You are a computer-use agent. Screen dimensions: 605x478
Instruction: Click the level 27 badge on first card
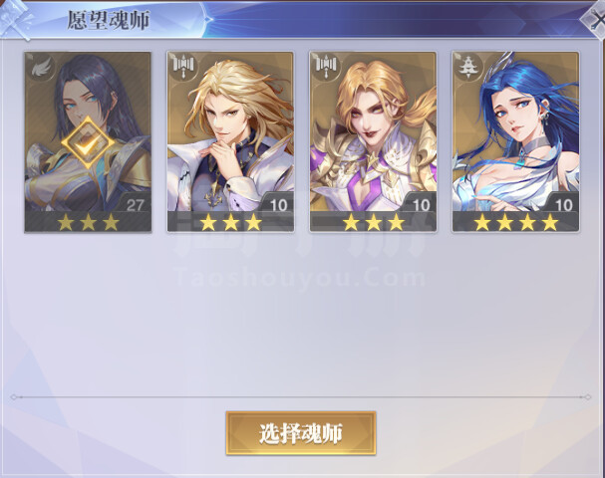[134, 203]
